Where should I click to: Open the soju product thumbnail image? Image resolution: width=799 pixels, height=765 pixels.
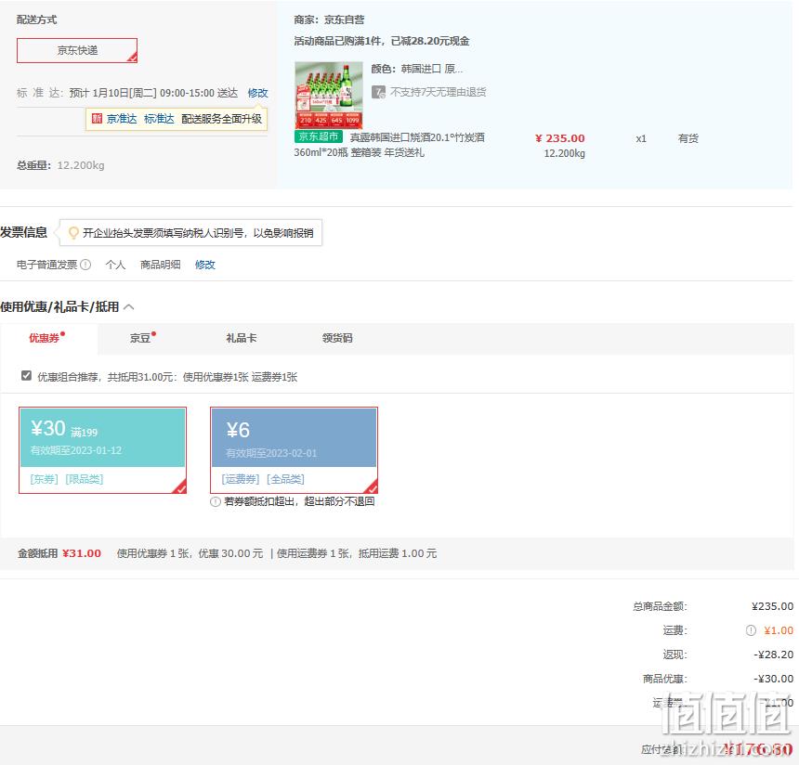click(x=329, y=96)
